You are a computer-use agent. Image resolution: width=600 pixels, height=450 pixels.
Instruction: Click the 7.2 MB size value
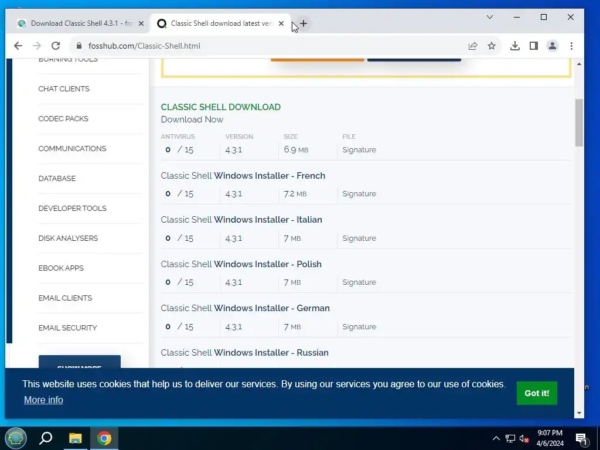pos(295,193)
